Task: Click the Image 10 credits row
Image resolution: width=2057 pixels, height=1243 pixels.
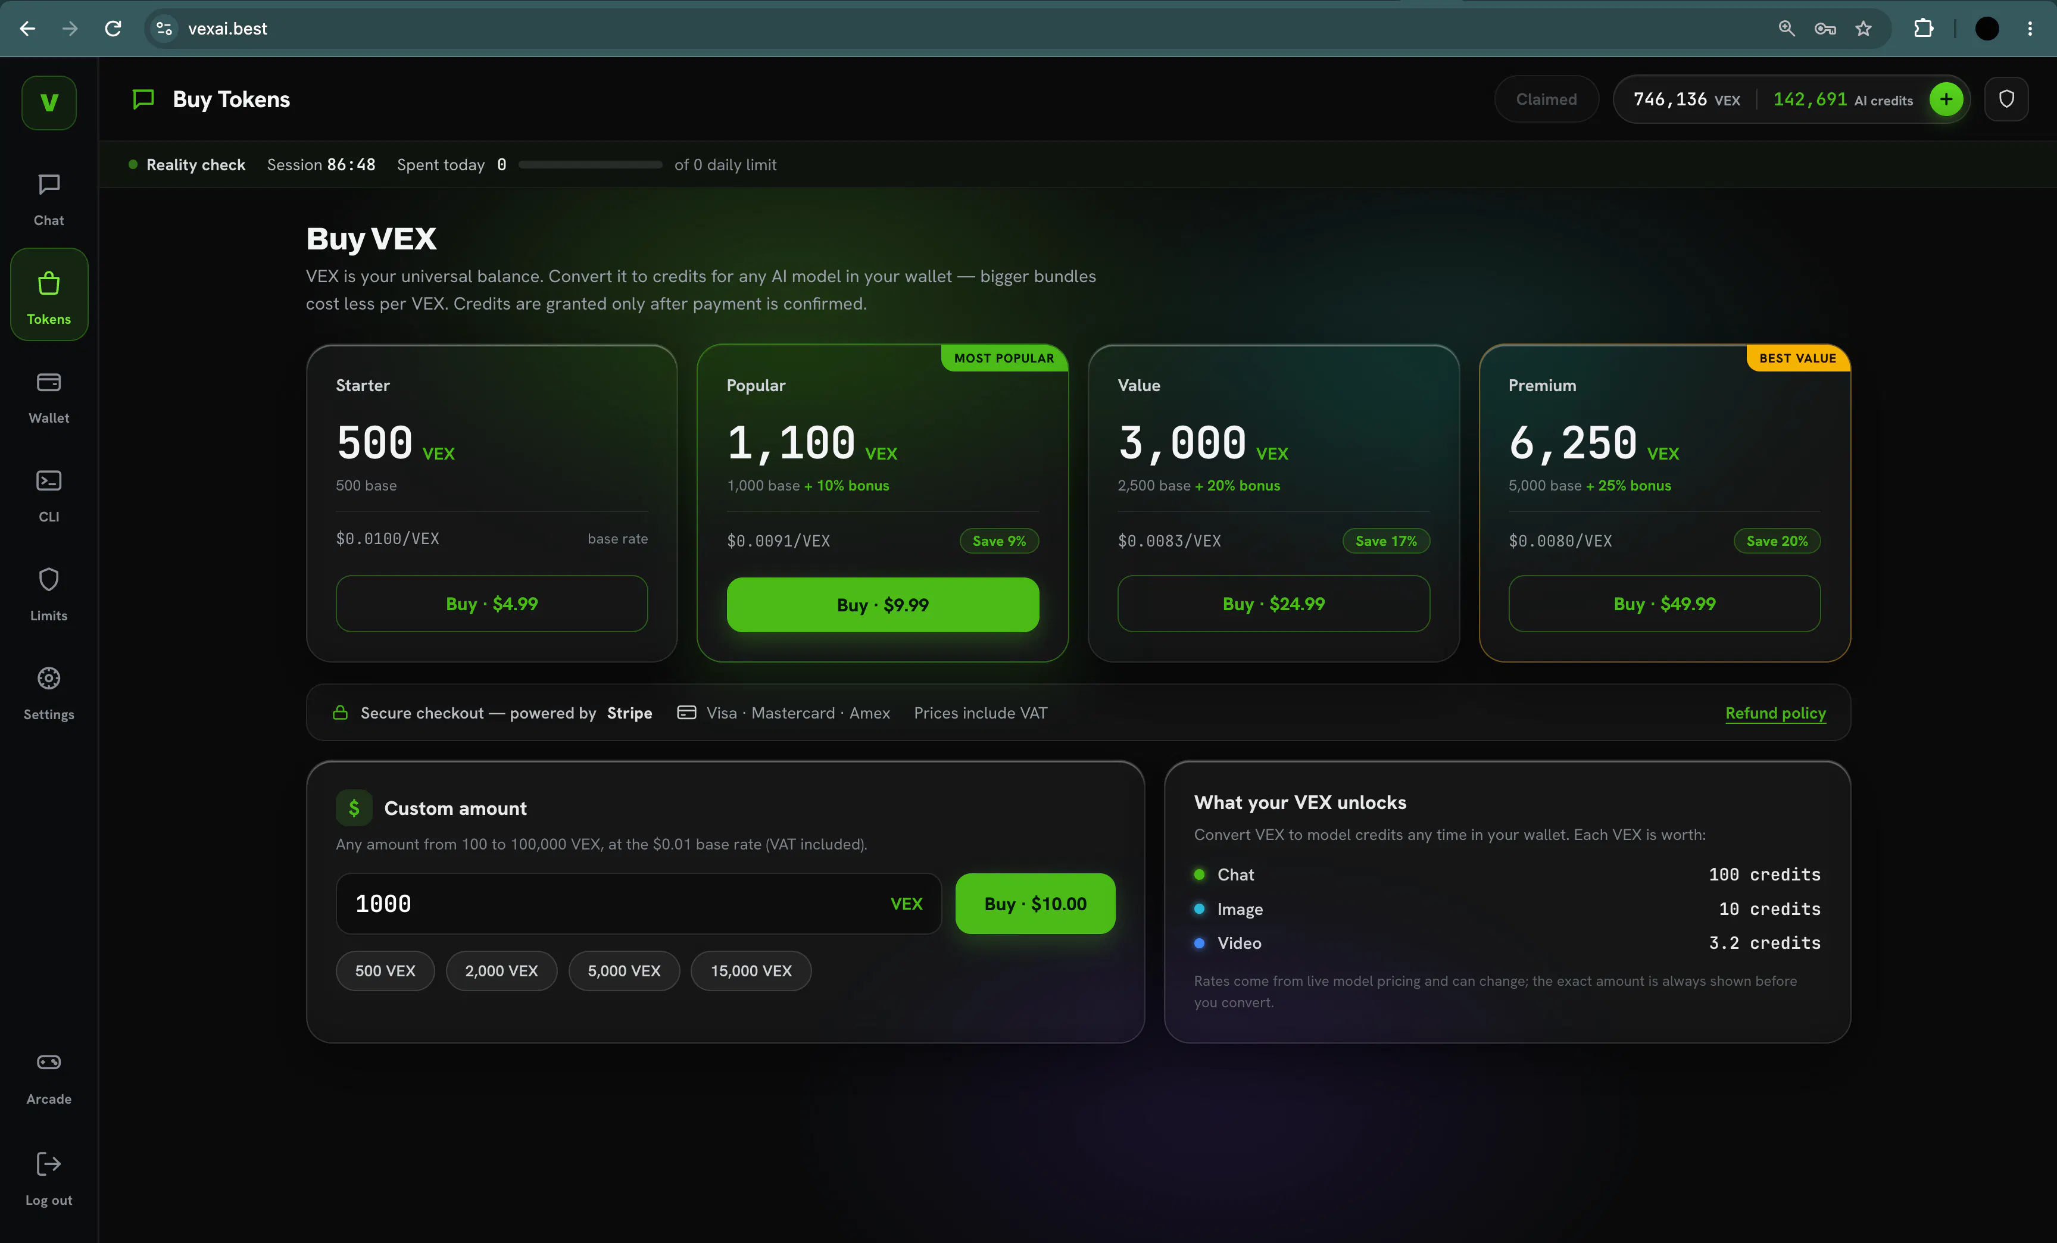Action: click(1507, 908)
